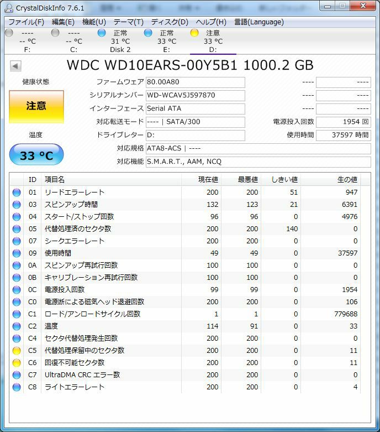Click the ドライブレター field D:

[196, 136]
